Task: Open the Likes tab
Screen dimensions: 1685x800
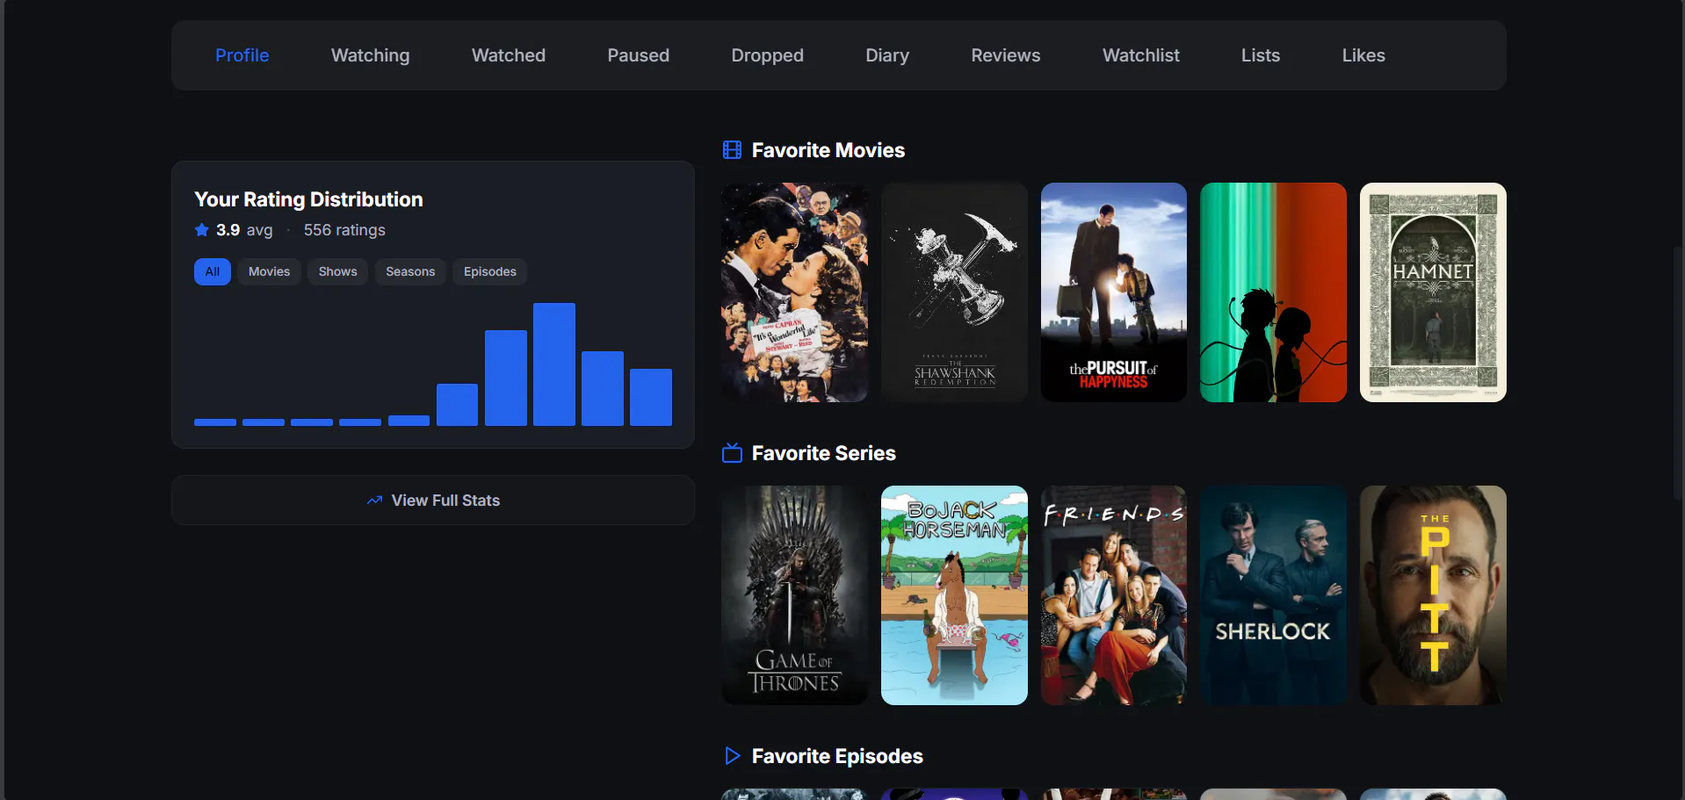Action: pos(1363,55)
